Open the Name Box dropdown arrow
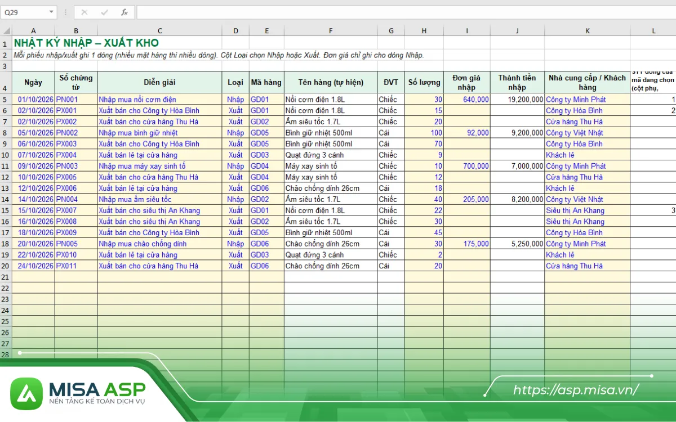 52,12
